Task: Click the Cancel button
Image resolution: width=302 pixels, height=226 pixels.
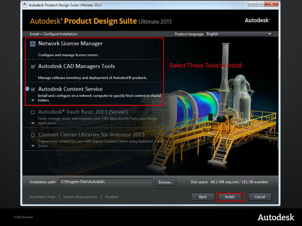Action: [x=260, y=197]
